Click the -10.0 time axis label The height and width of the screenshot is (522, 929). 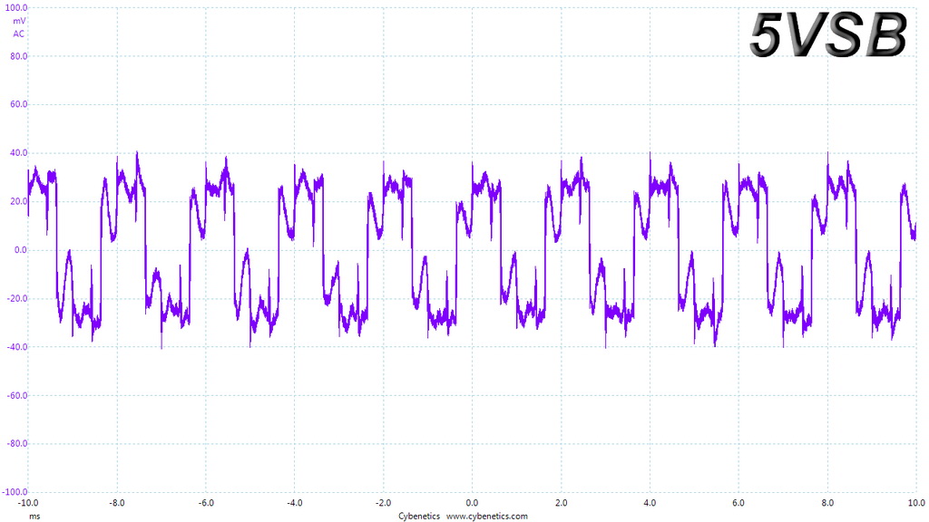point(28,503)
